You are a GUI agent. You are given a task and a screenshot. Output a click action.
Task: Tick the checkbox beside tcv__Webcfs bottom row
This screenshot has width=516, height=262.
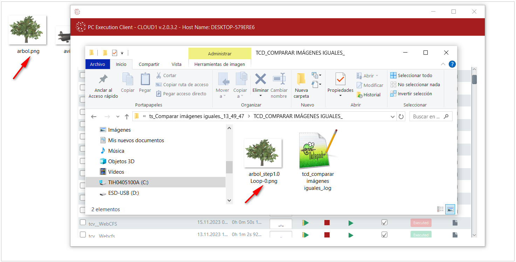click(x=83, y=235)
